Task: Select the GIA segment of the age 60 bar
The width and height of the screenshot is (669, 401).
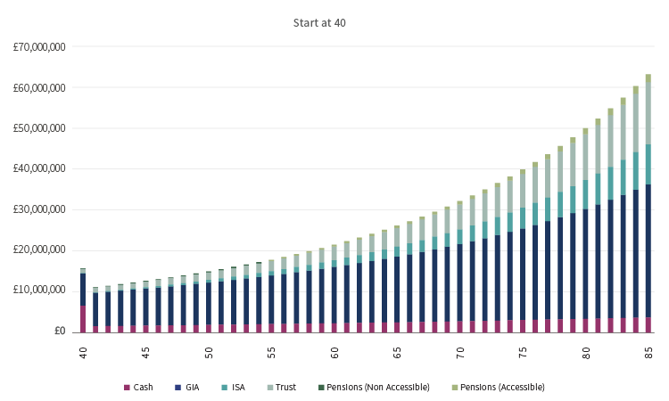Action: click(x=334, y=295)
